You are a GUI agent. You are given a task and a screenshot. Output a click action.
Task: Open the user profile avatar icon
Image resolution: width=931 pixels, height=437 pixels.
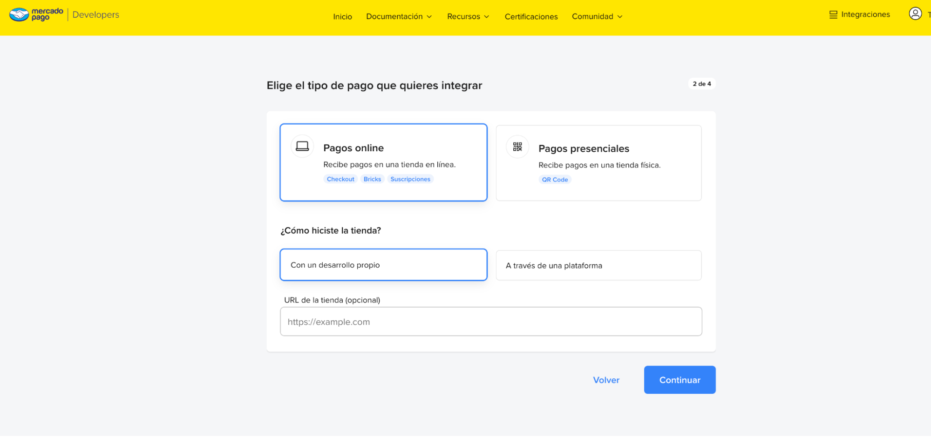915,14
